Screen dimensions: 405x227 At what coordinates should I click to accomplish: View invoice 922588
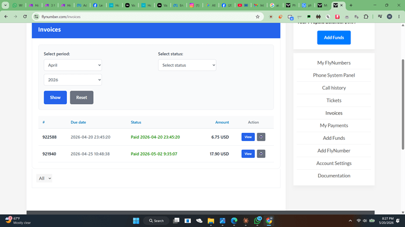248,137
